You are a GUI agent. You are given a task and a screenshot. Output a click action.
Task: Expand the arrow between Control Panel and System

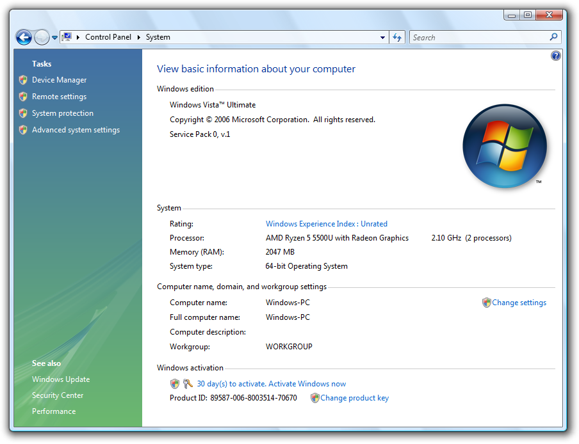pyautogui.click(x=139, y=37)
